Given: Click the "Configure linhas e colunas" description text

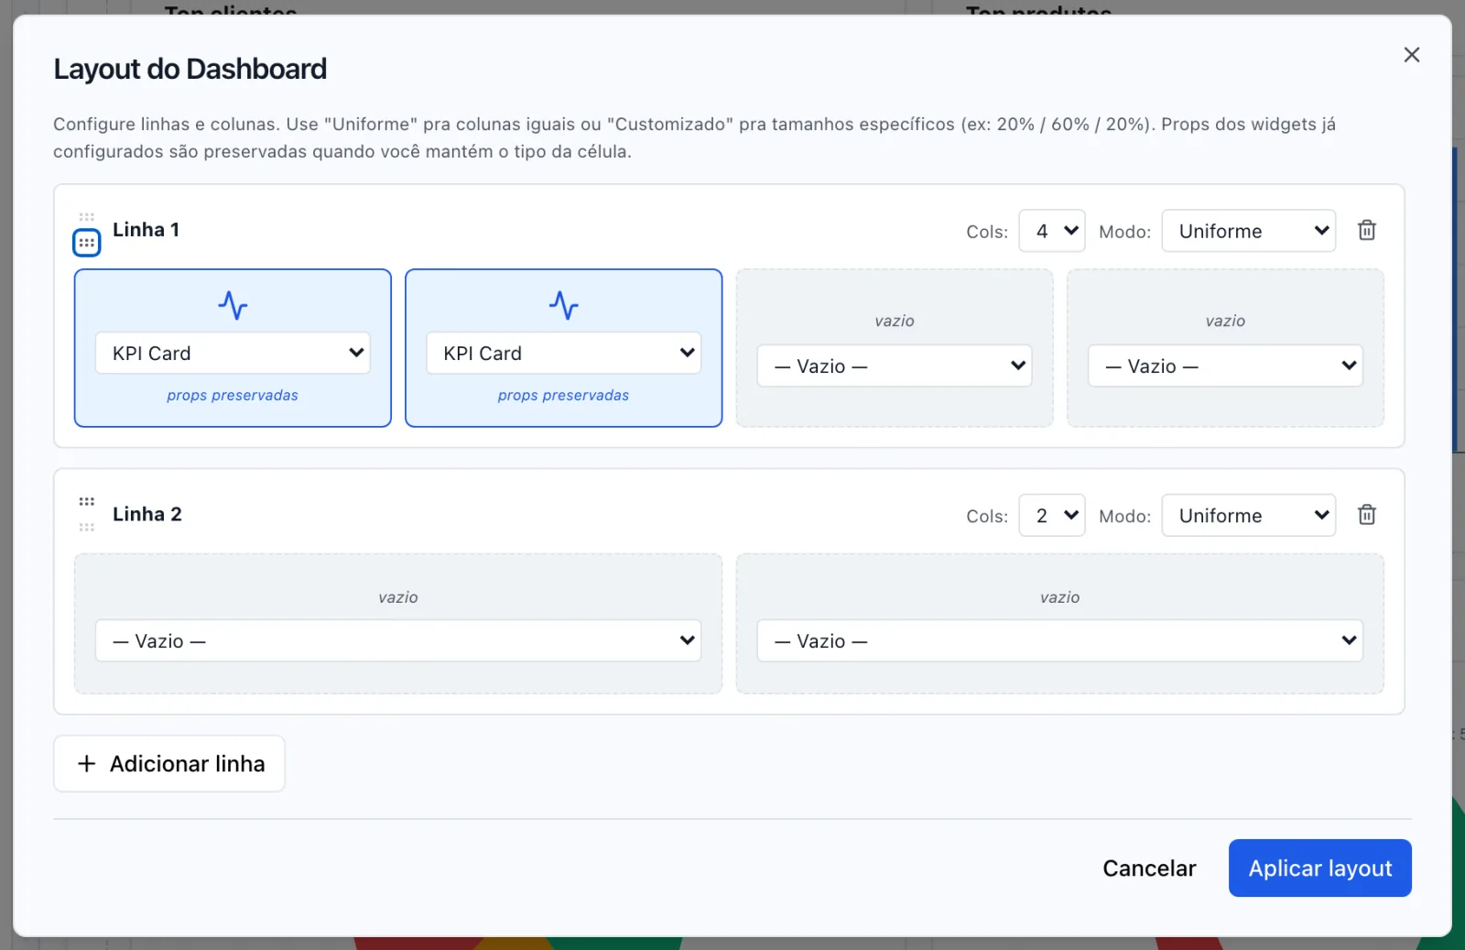Looking at the screenshot, I should (694, 137).
